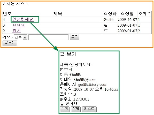Select the 작성일 column header
This screenshot has height=115, width=154.
[x=127, y=14]
